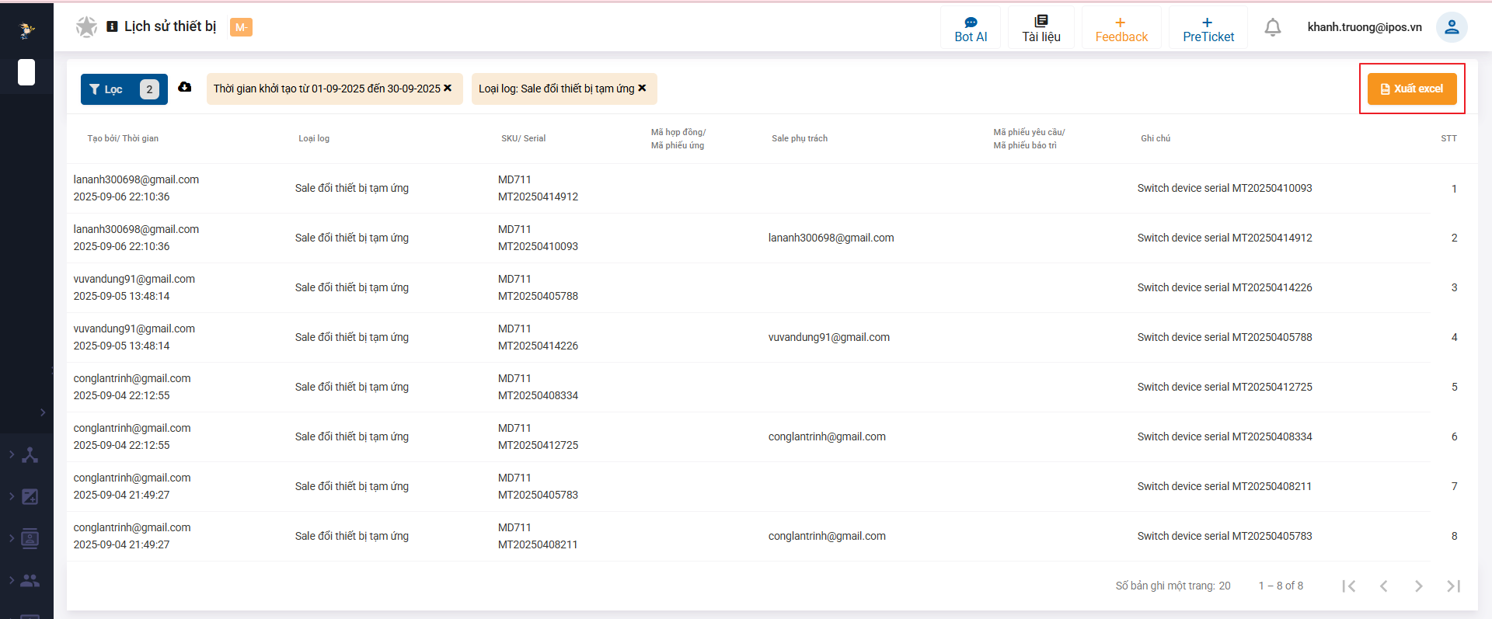This screenshot has height=619, width=1492.
Task: Select serial MT20250408211 in row 8
Action: click(538, 544)
